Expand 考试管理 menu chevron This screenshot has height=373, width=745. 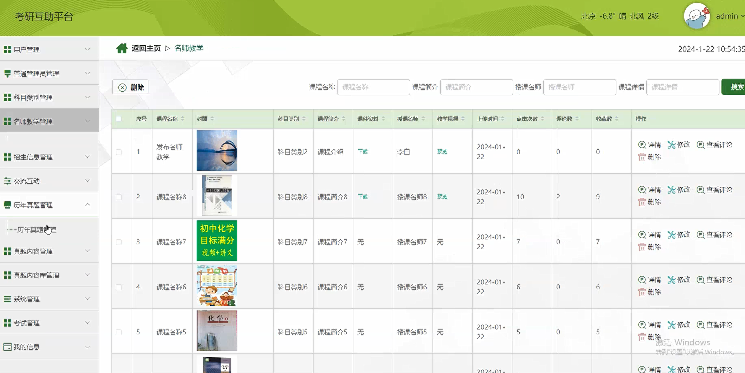87,323
